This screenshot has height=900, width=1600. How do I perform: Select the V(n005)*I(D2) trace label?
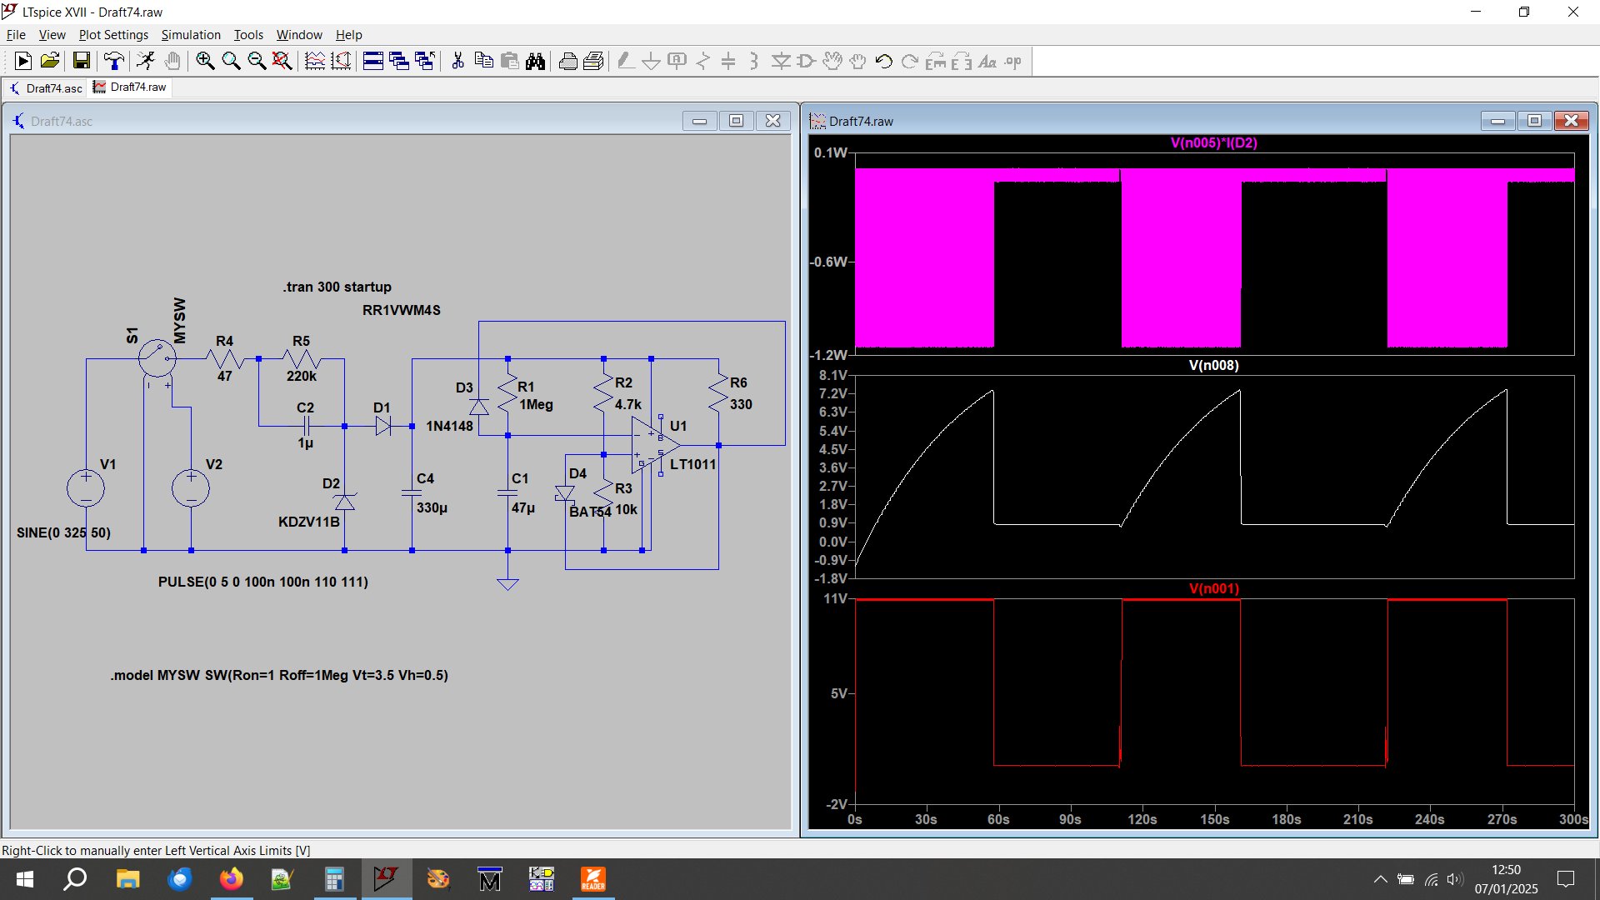tap(1213, 142)
